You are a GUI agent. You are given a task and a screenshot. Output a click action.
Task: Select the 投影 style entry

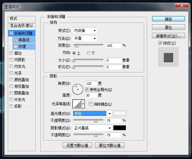point(18,106)
